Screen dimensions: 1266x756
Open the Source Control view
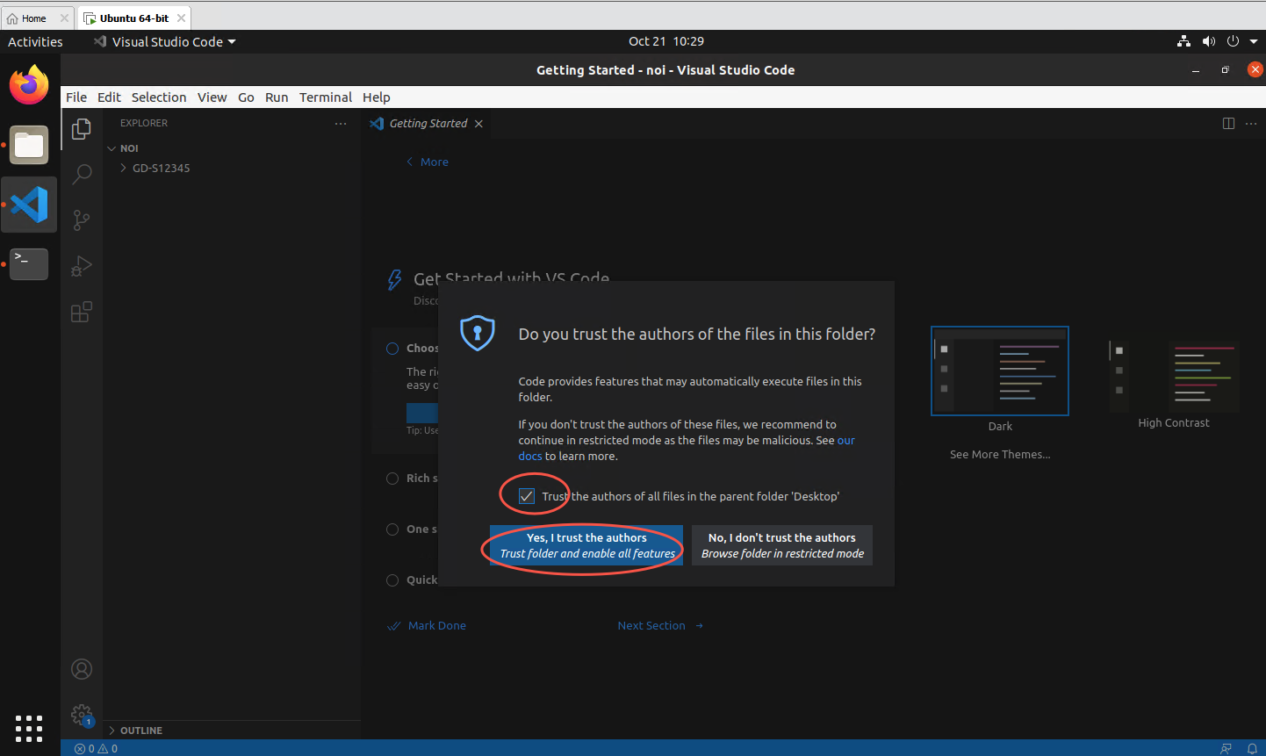pos(82,220)
